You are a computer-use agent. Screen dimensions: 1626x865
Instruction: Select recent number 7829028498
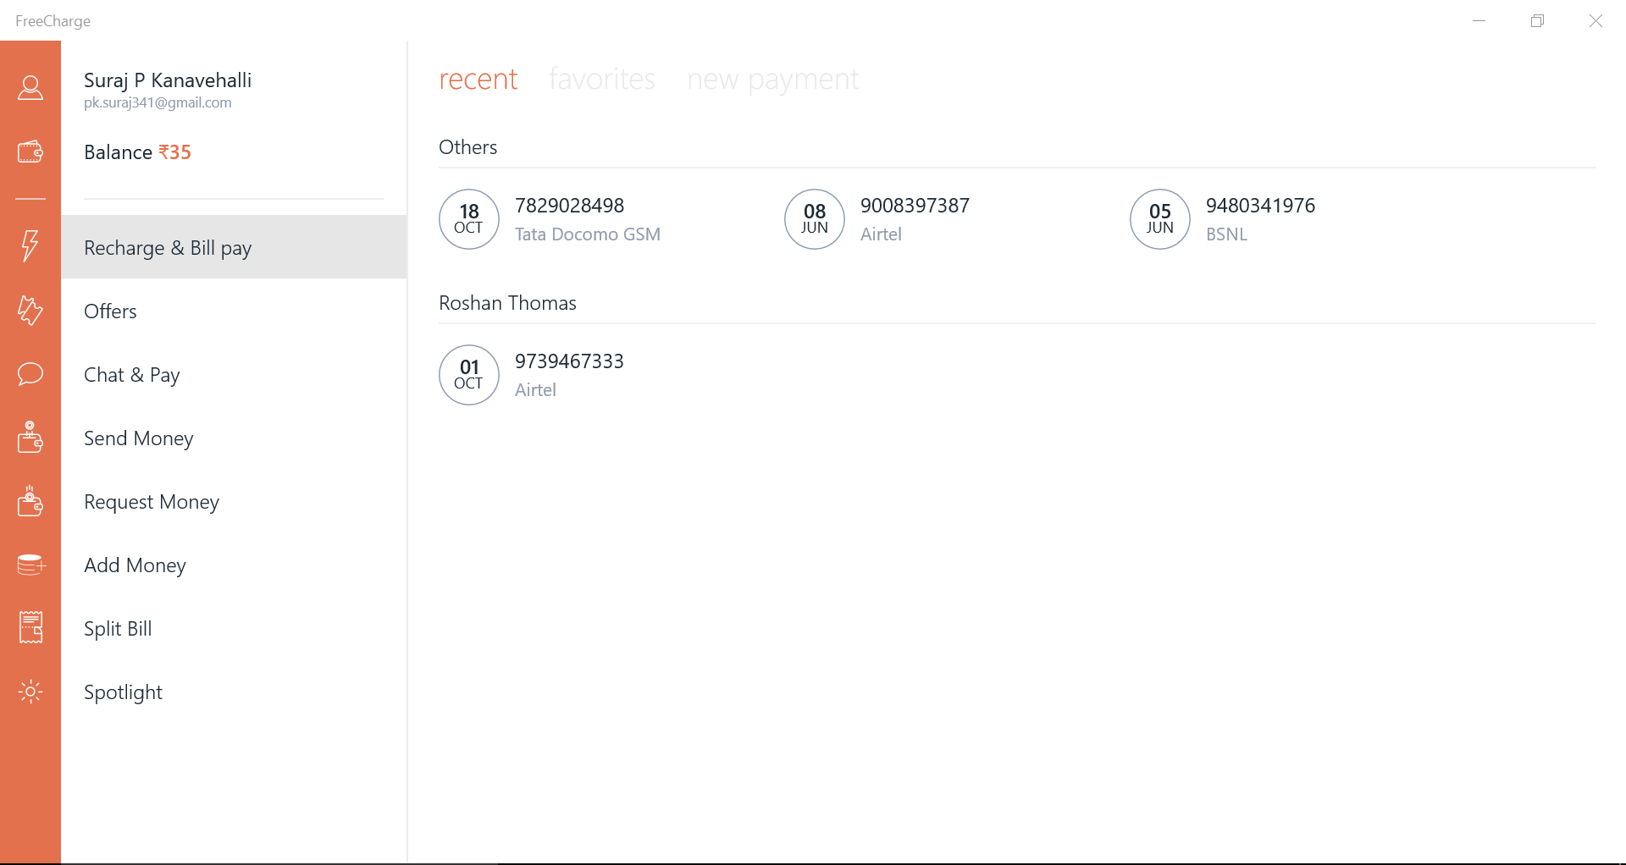(570, 206)
